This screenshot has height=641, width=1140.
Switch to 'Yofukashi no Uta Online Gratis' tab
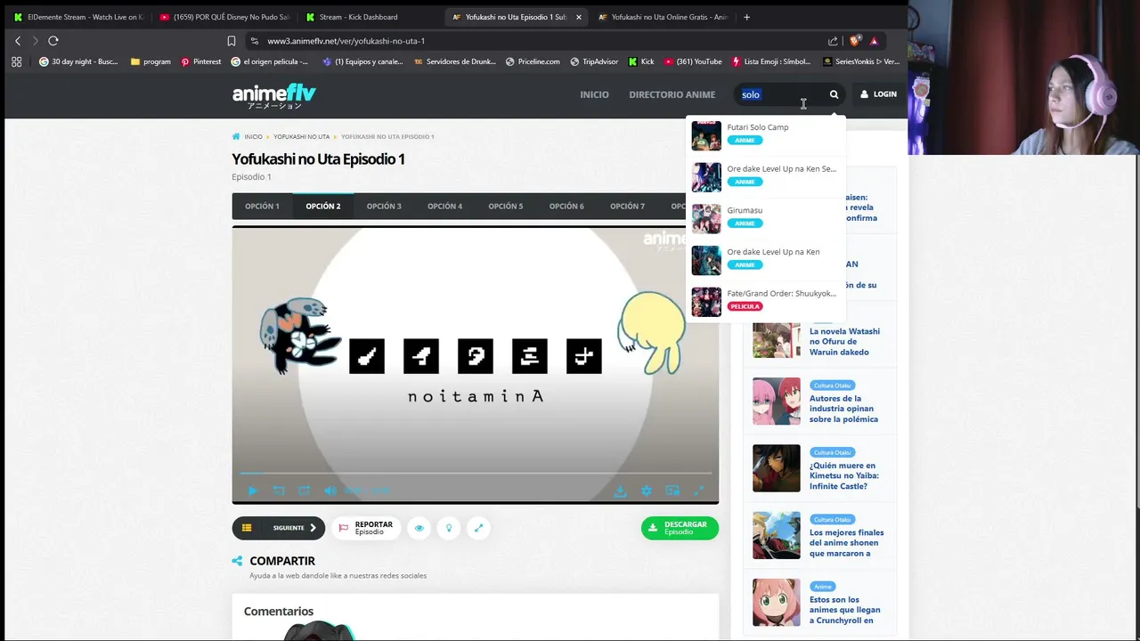(662, 17)
